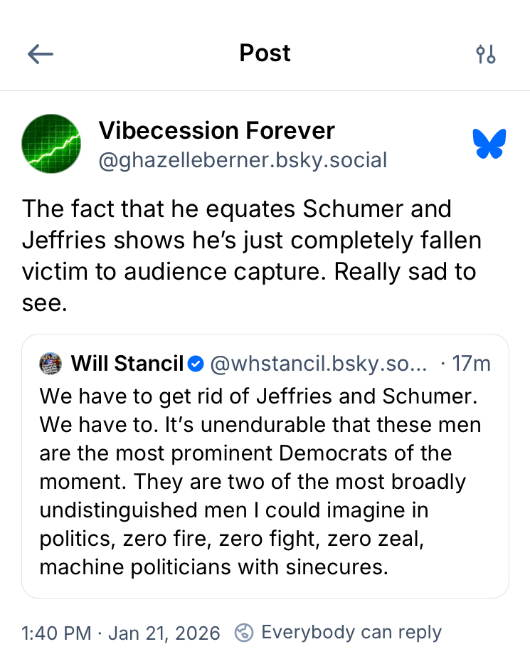Open thread preferences sliders icon
This screenshot has height=659, width=530.
(x=486, y=54)
